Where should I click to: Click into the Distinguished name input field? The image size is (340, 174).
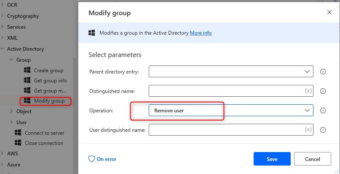coord(225,91)
